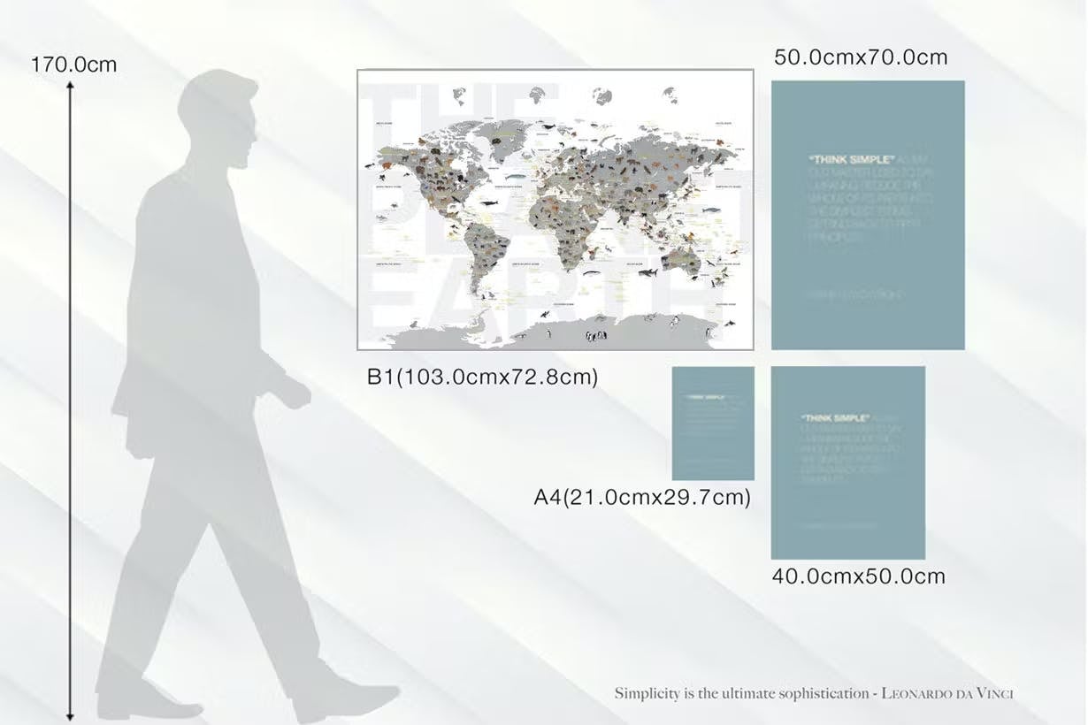Click the A4(21.0cmx29.7cm) size label
1088x725 pixels.
pyautogui.click(x=642, y=497)
